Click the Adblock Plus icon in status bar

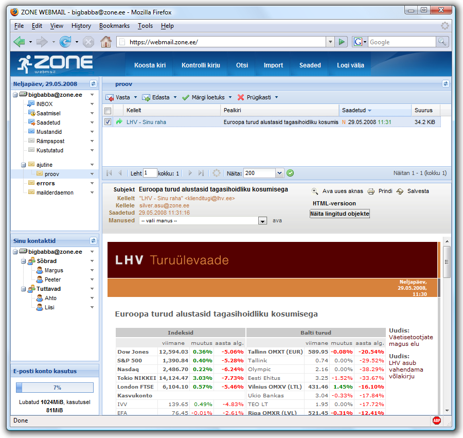436,421
